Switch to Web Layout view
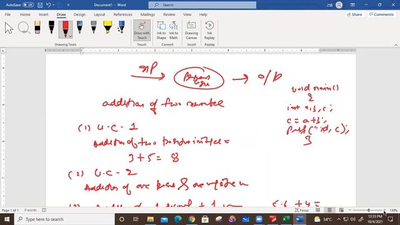 (341, 210)
